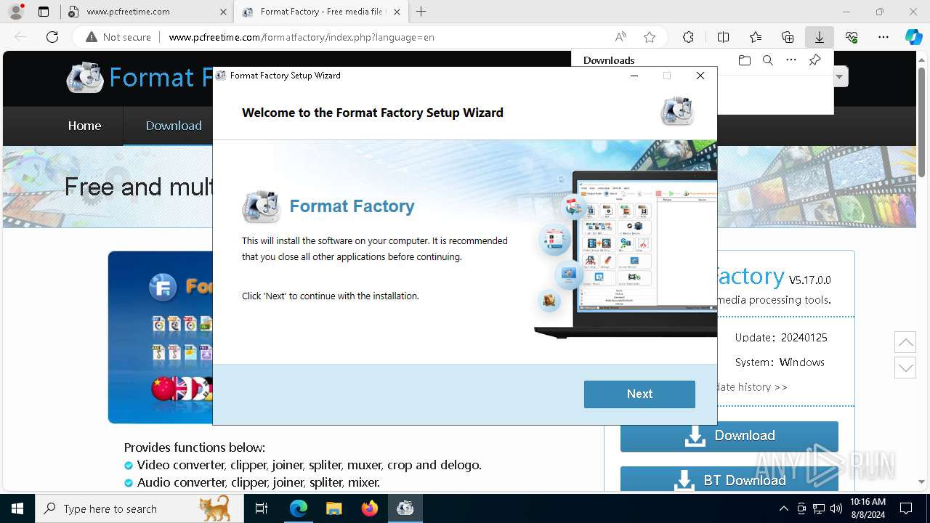Click the network icon in system tray
The image size is (930, 523).
click(x=819, y=508)
